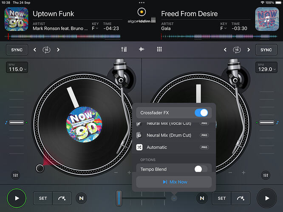
Task: Open right deck key F dropdown
Action: 223,28
